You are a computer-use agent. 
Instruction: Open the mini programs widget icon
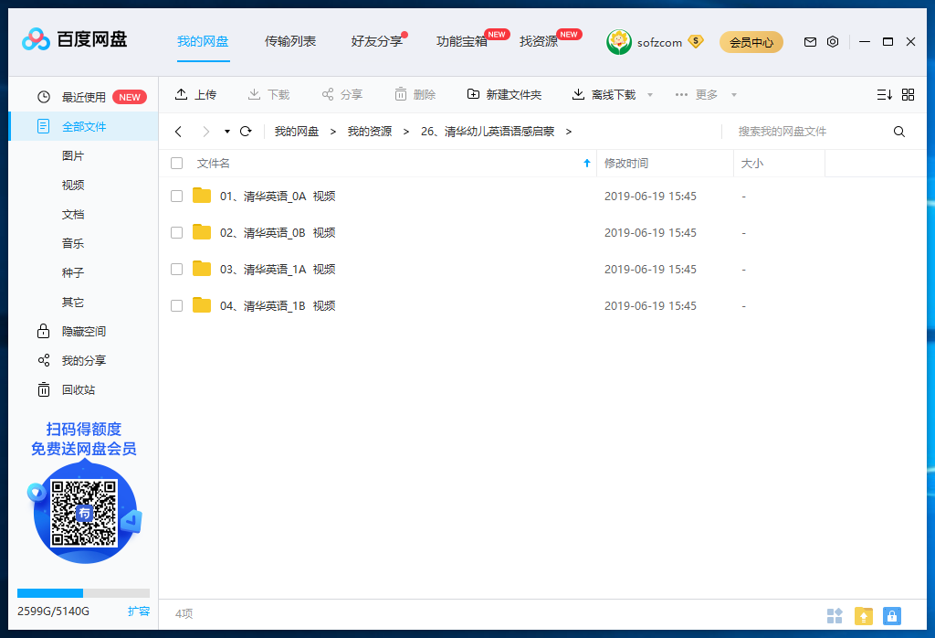tap(834, 615)
